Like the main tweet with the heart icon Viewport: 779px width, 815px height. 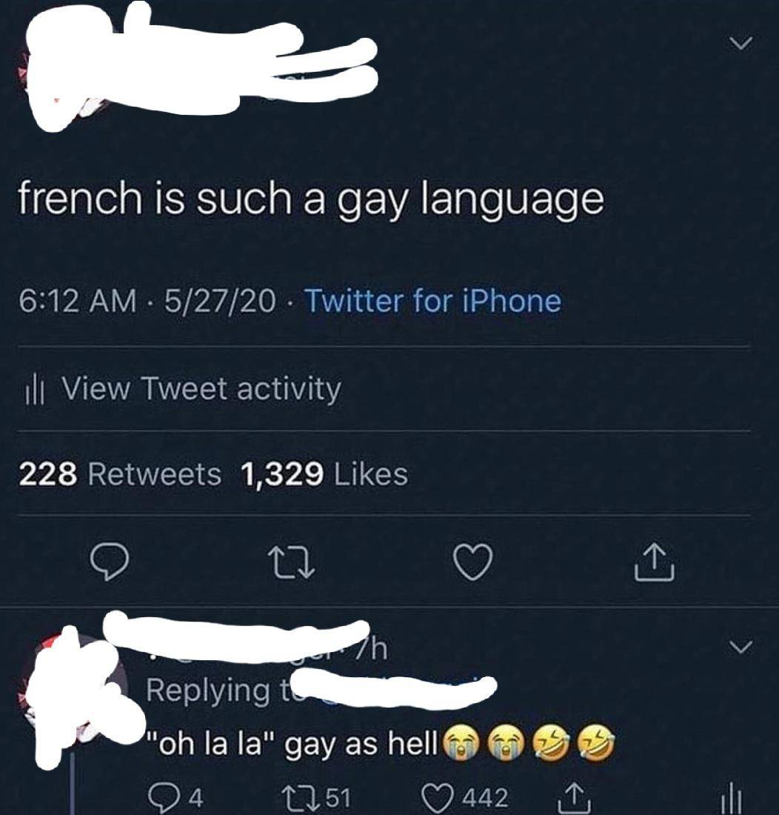472,562
